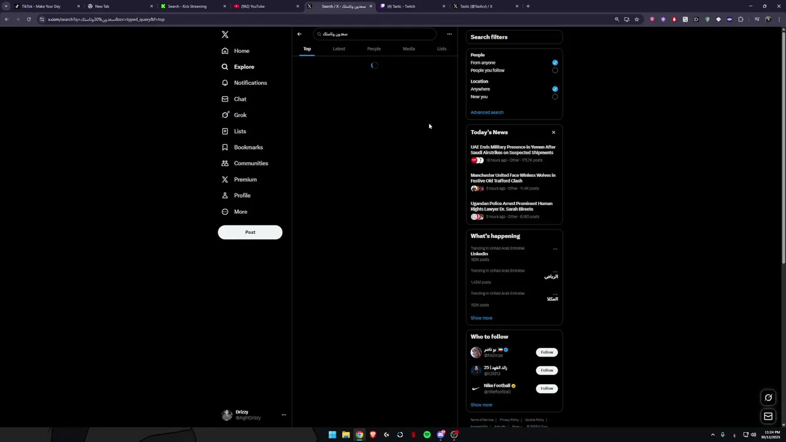This screenshot has width=786, height=442.
Task: Open the Windows Start menu
Action: pos(332,435)
